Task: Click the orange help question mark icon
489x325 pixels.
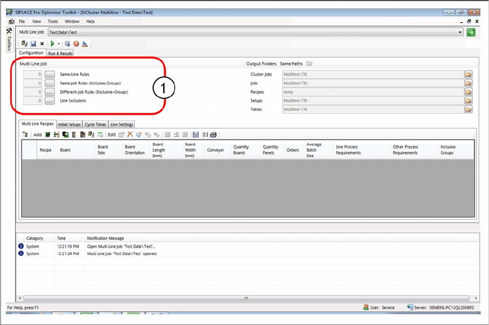Action: point(76,44)
